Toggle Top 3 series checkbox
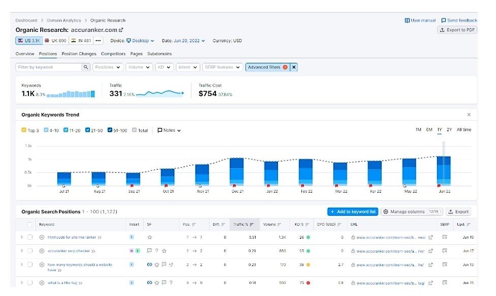This screenshot has height=296, width=496. tap(24, 130)
